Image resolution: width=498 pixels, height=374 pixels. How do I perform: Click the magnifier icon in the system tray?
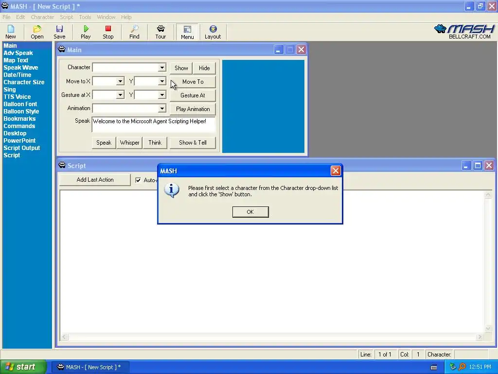point(462,367)
